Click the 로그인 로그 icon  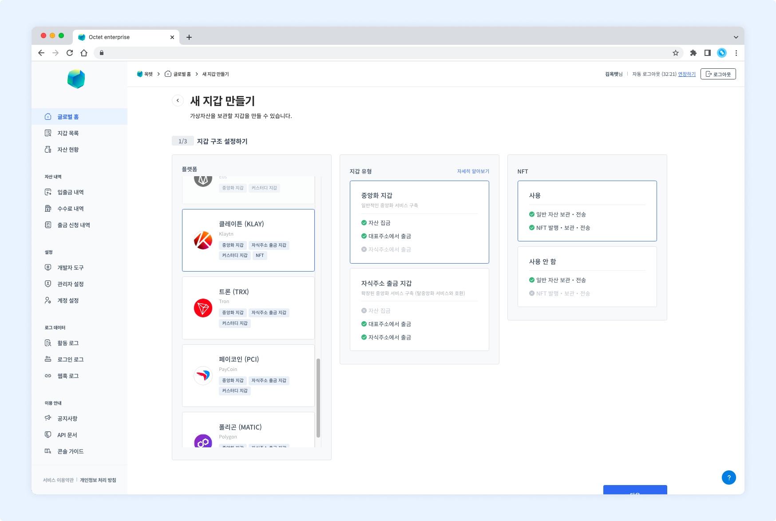(48, 359)
